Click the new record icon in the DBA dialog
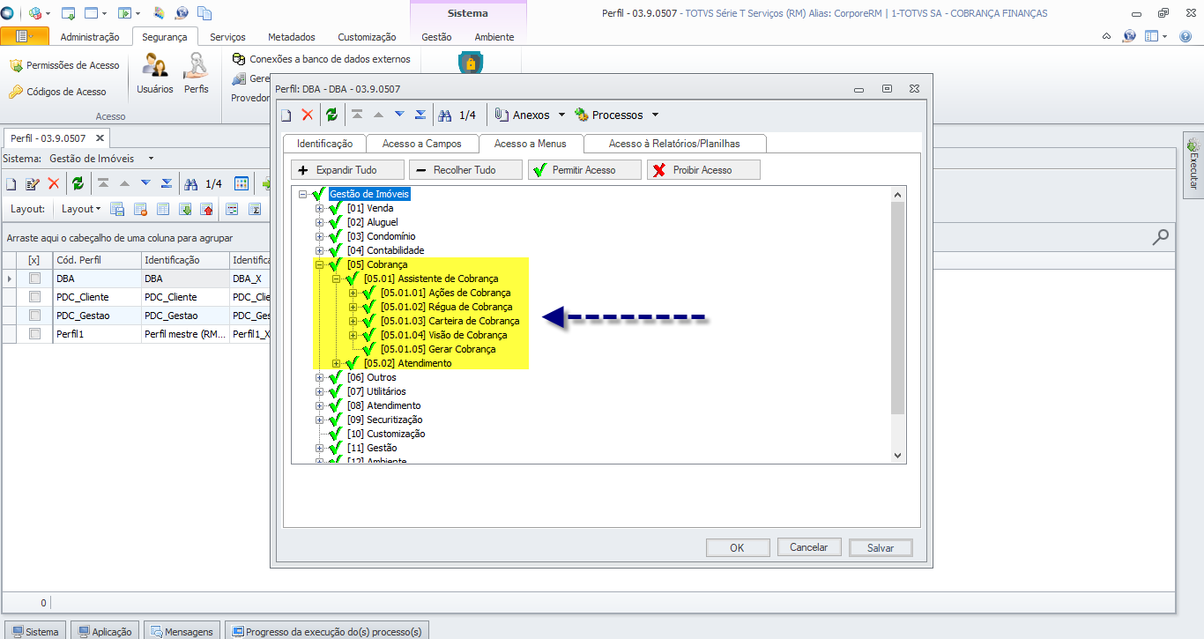 (x=286, y=115)
